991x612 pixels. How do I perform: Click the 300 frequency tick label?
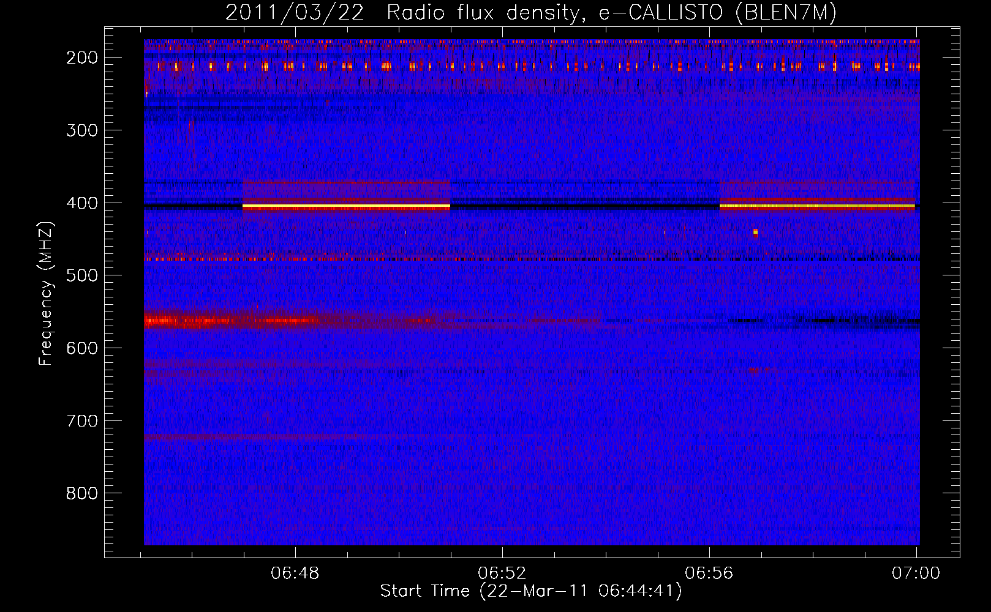tap(82, 130)
